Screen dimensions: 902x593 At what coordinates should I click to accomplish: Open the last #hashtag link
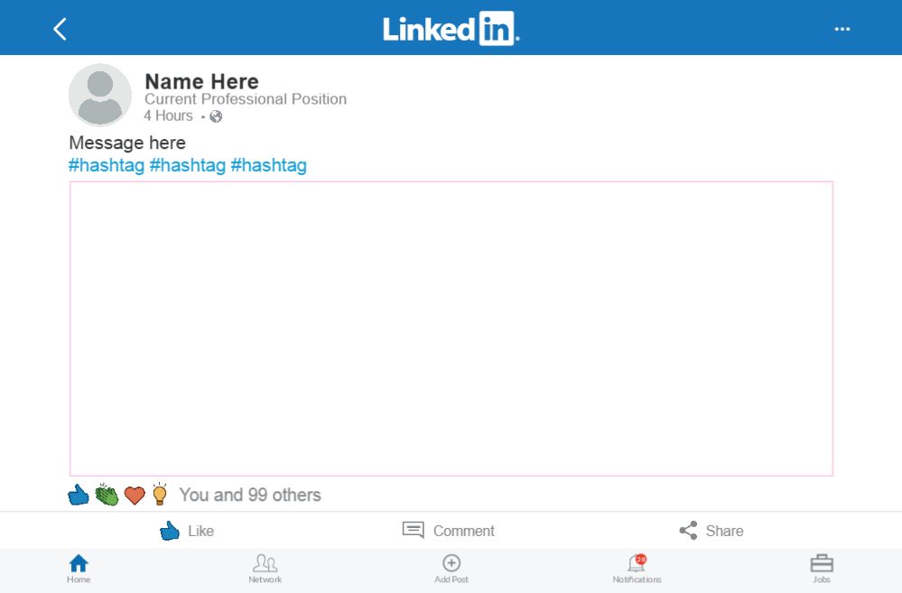tap(268, 165)
